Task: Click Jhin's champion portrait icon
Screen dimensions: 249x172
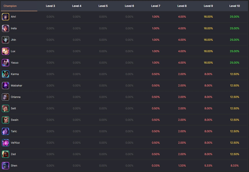Action: 5,40
